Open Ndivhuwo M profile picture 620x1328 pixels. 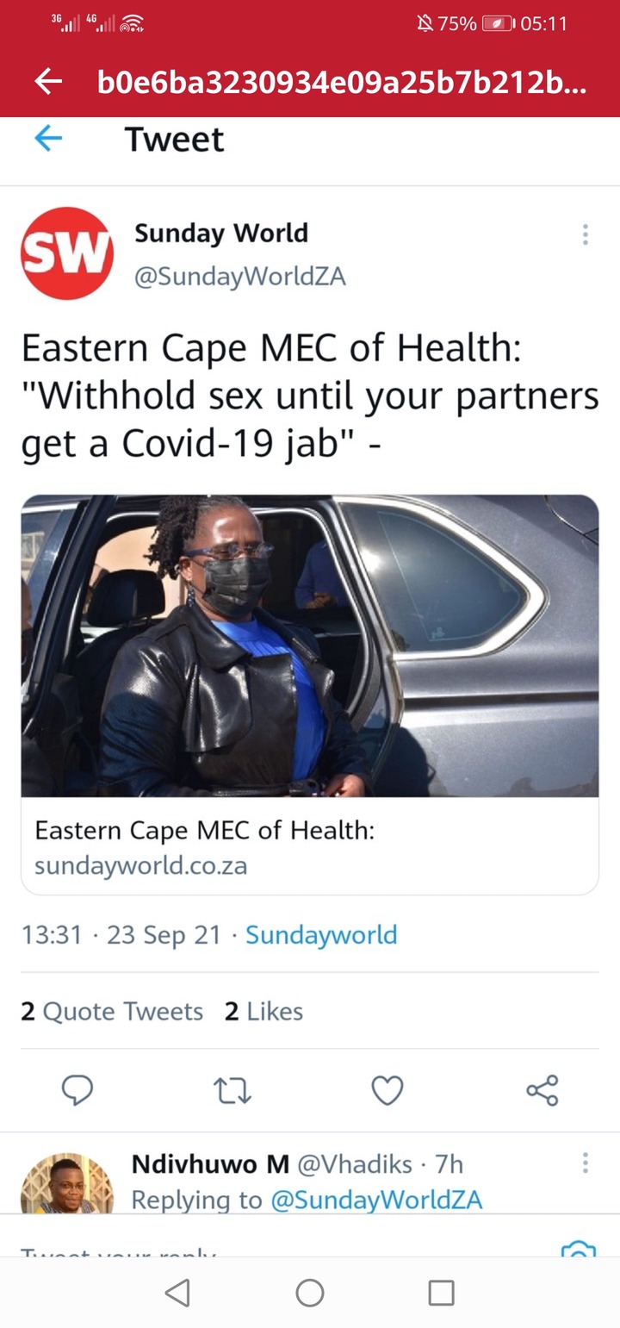pos(67,1183)
